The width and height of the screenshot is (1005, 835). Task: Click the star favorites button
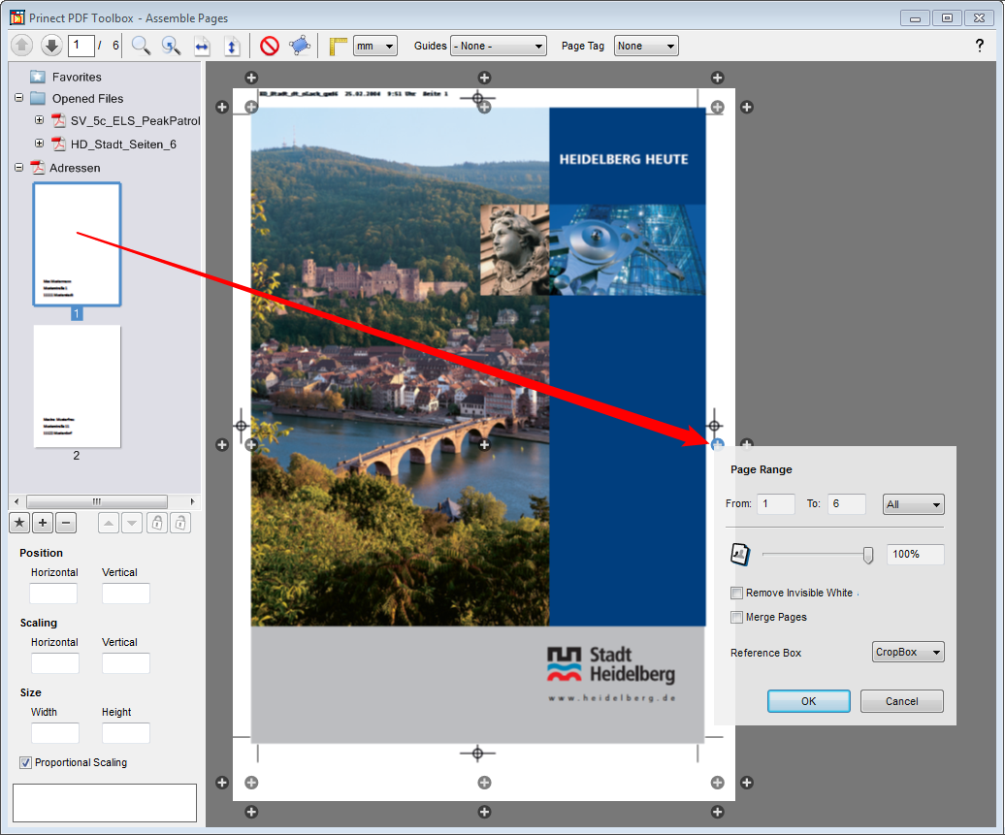pos(19,524)
